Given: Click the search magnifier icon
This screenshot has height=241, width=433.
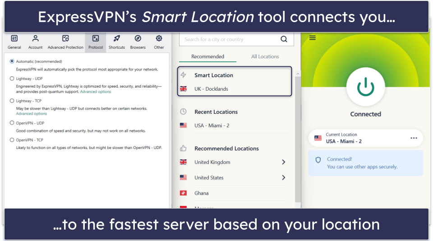Looking at the screenshot, I should tap(284, 39).
